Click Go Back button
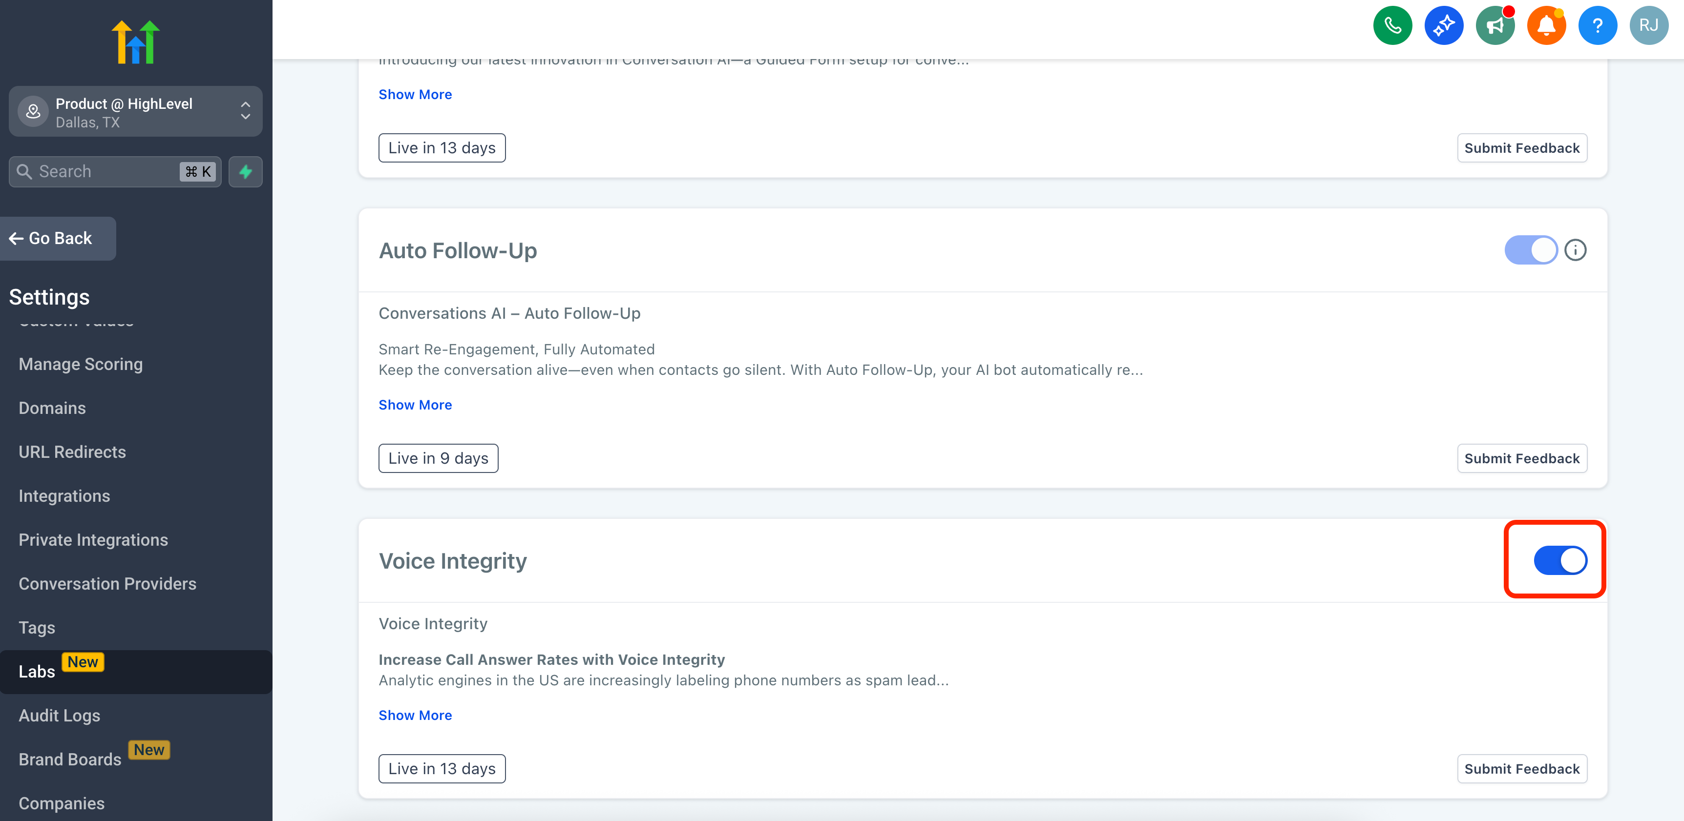Screen dimensions: 1684x821 58,238
